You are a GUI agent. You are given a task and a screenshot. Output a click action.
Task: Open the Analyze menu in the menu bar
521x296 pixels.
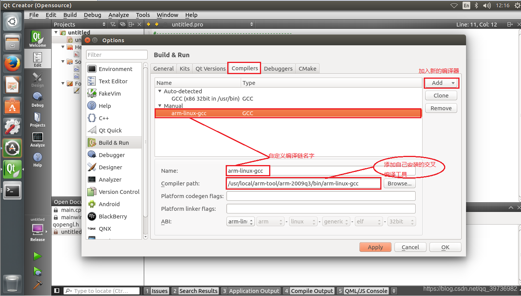click(x=118, y=15)
